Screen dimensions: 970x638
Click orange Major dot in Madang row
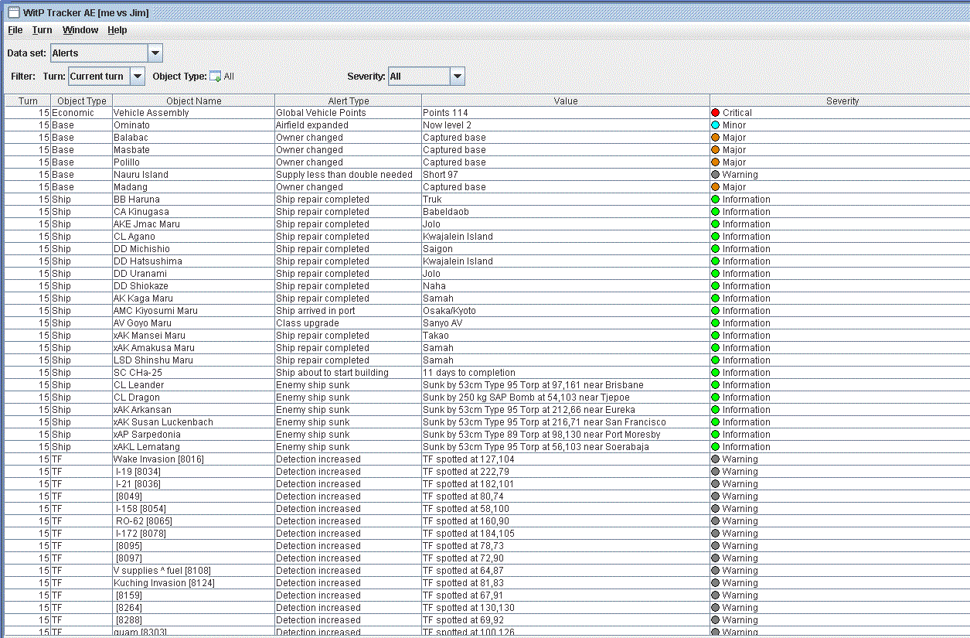pyautogui.click(x=715, y=187)
